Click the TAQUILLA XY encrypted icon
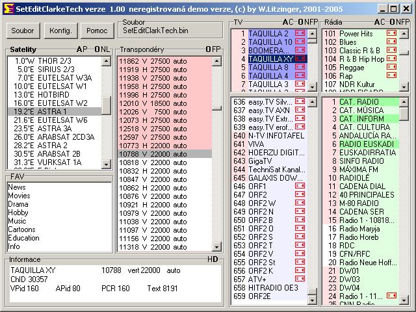The height and width of the screenshot is (312, 416). [300, 58]
